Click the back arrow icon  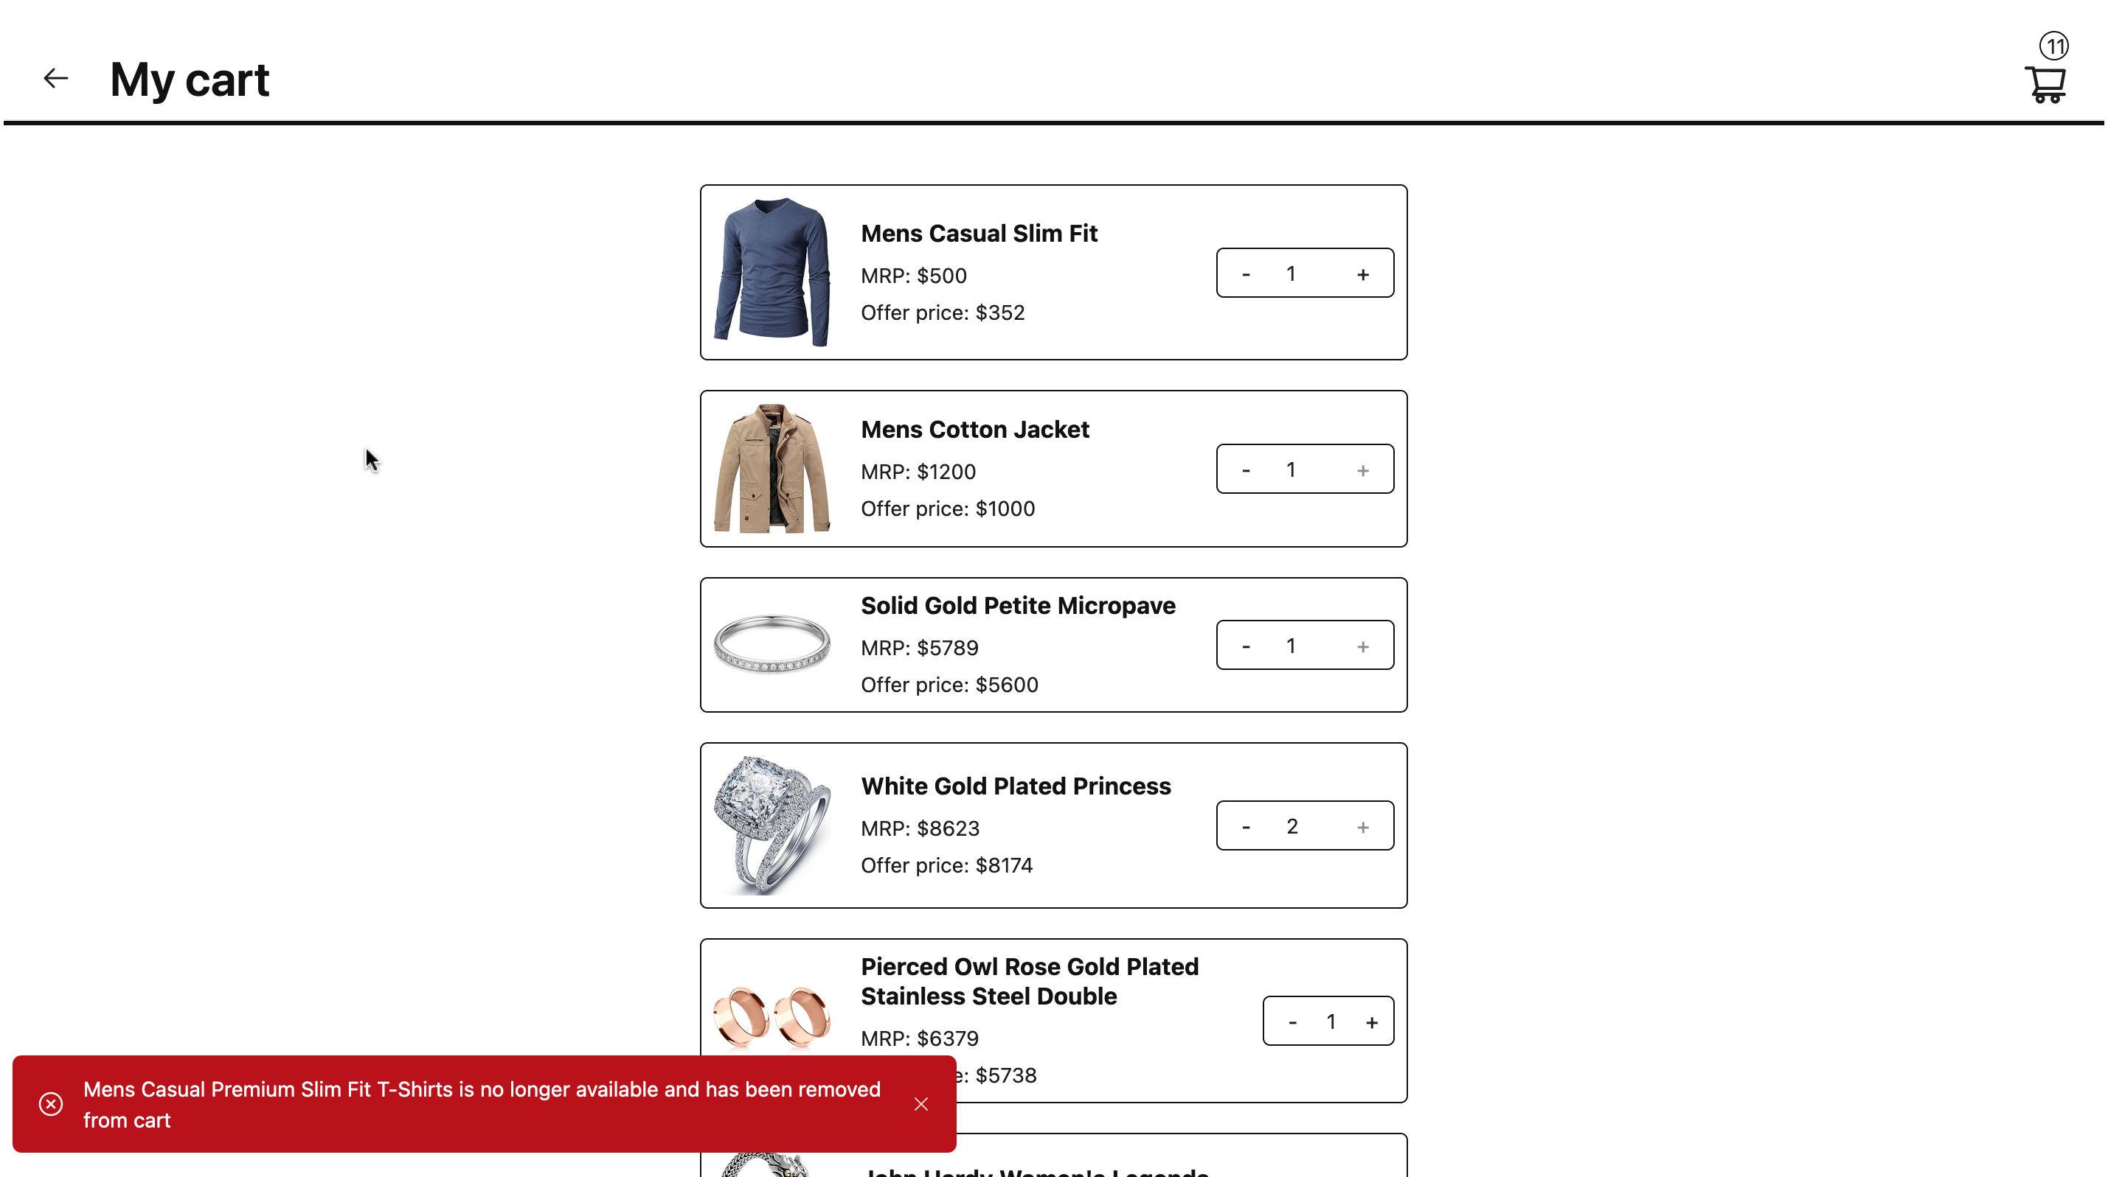pyautogui.click(x=54, y=78)
